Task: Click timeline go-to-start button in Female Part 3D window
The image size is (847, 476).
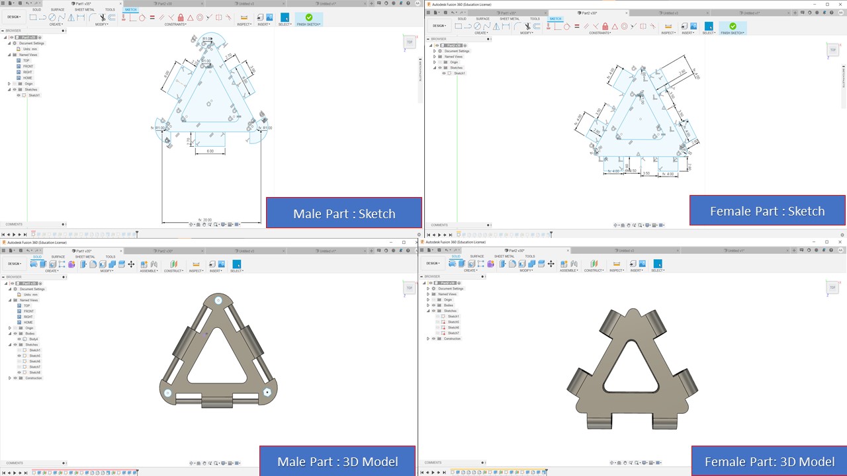Action: point(422,472)
